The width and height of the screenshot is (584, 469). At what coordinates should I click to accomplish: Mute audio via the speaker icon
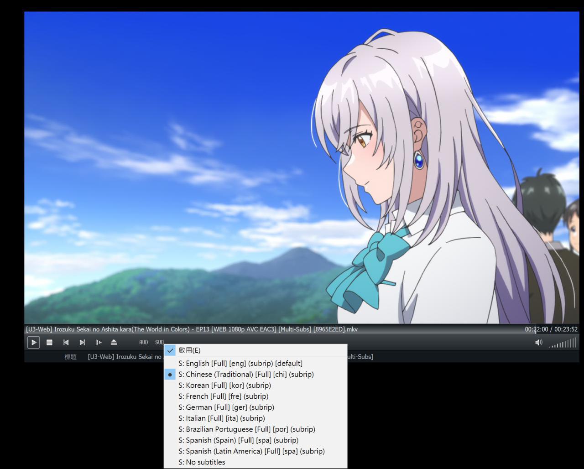click(539, 342)
